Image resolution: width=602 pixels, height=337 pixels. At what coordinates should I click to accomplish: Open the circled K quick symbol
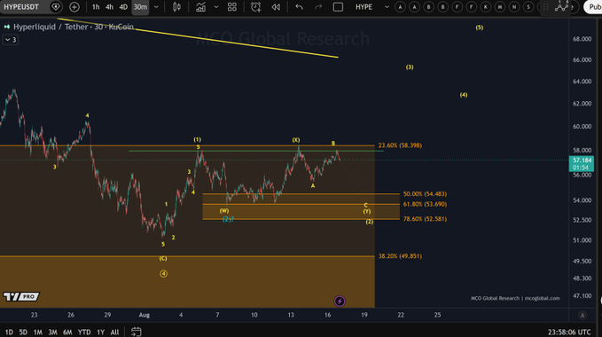486,7
